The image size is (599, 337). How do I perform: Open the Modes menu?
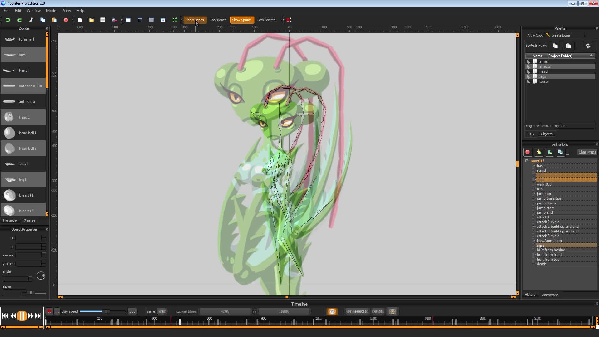(52, 11)
